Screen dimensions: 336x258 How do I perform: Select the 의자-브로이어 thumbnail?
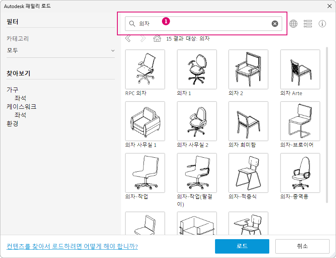click(300, 121)
